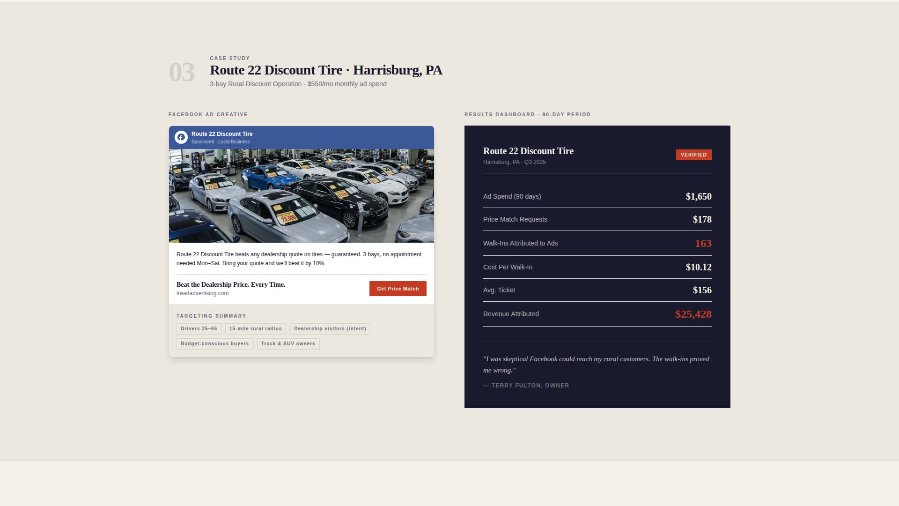This screenshot has width=899, height=506.
Task: Click the $10.12 value
Action: 699,267
